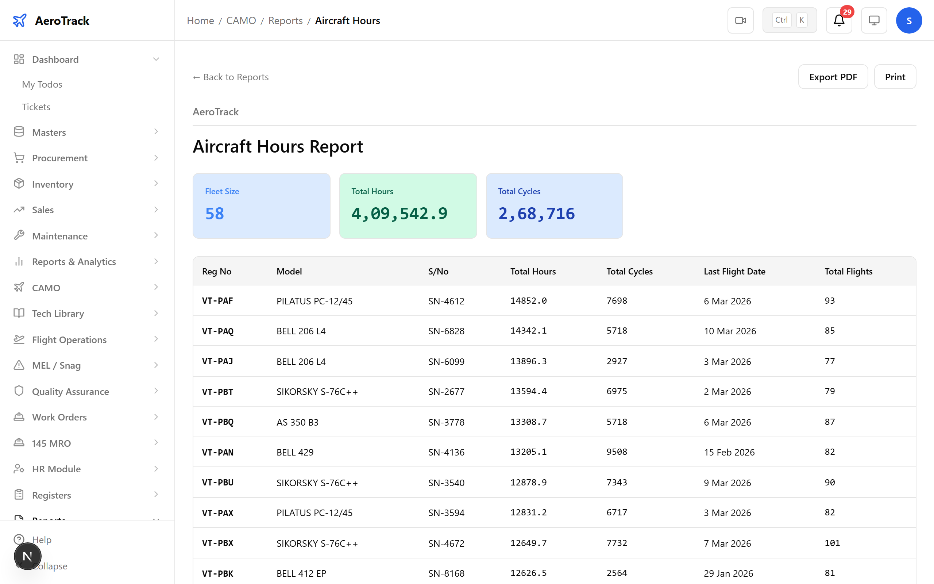Click the monitor icon in the top bar
Image resolution: width=934 pixels, height=584 pixels.
tap(874, 20)
